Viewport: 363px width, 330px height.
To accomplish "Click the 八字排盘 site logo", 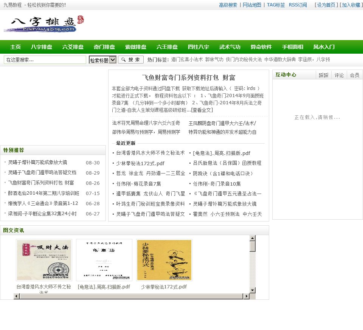I will (x=44, y=24).
